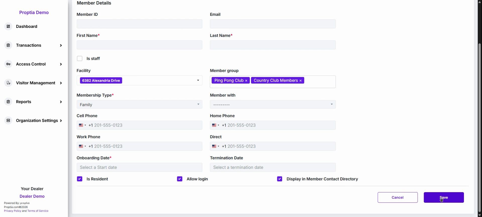
Task: Open Transactions menu item
Action: 29,45
